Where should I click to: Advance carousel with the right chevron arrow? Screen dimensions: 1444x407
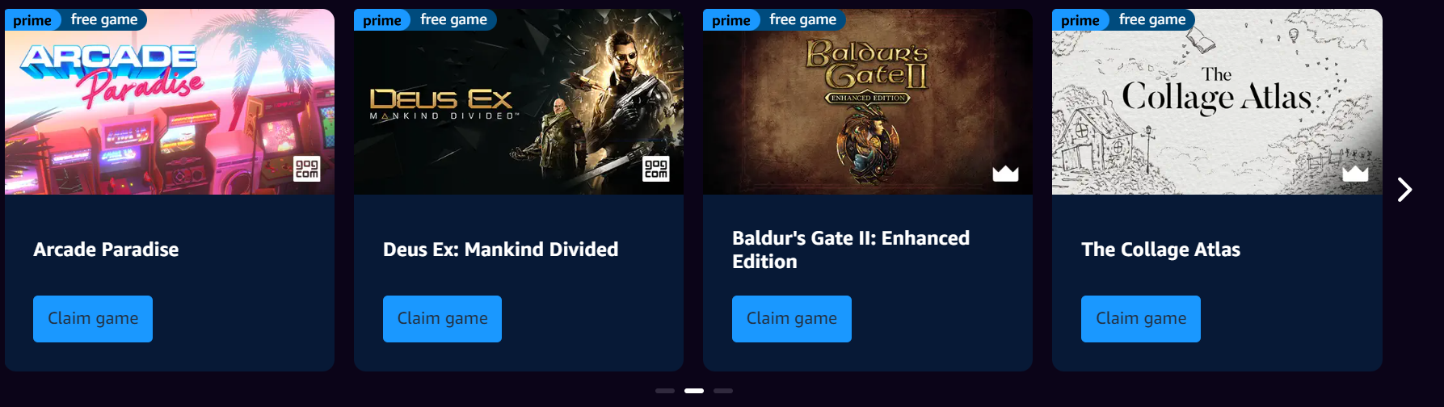1405,190
